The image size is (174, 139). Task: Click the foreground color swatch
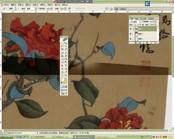coord(63,80)
